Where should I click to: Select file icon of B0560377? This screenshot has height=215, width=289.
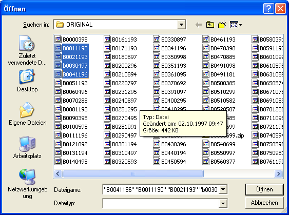[x=206, y=162]
